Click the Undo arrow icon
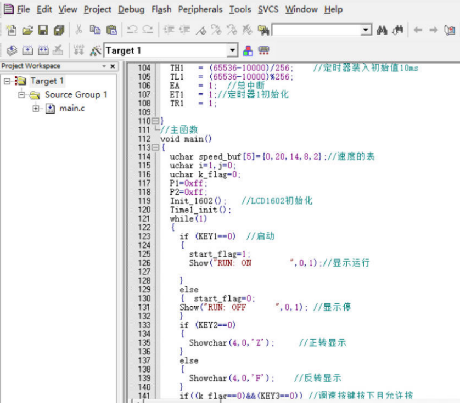This screenshot has width=460, height=406. pyautogui.click(x=132, y=30)
